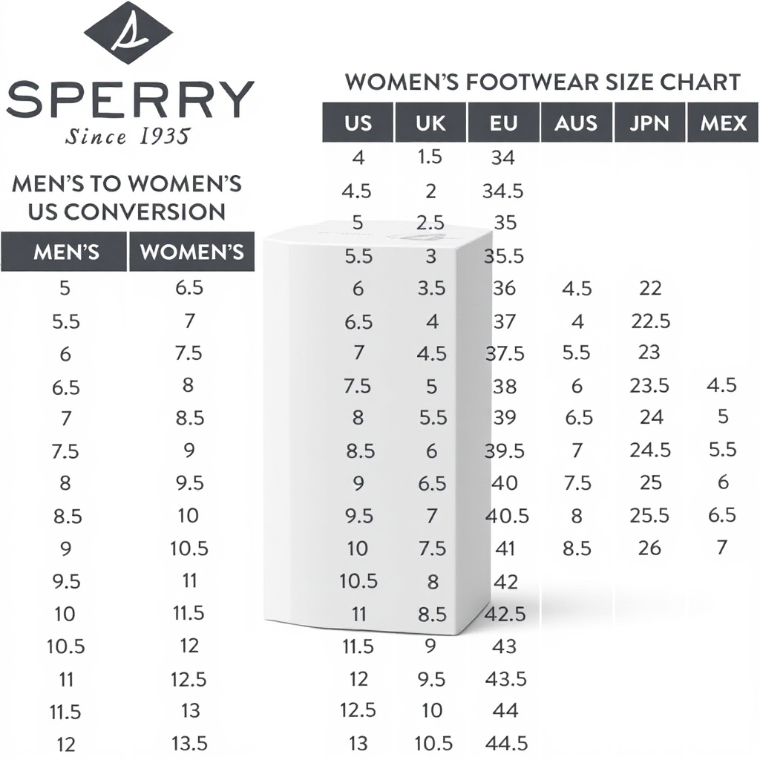760x760 pixels.
Task: Select the Men's to Women's US Conversion heading
Action: [x=127, y=197]
